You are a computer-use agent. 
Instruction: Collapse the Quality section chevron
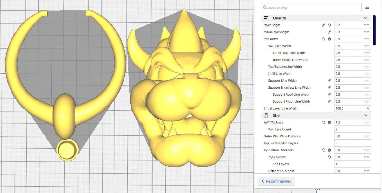(366, 18)
